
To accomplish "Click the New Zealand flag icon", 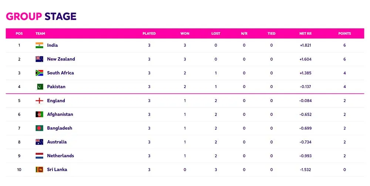I will tap(40, 59).
